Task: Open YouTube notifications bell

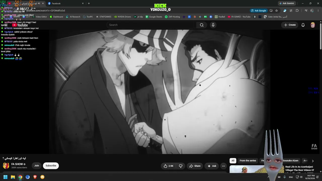Action: click(303, 25)
